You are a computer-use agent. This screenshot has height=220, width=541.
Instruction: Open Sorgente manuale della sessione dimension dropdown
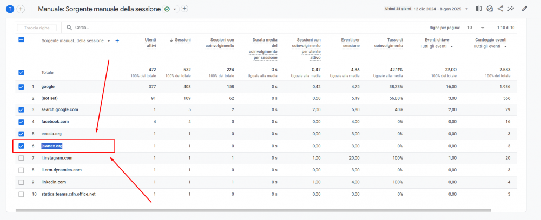pyautogui.click(x=109, y=41)
